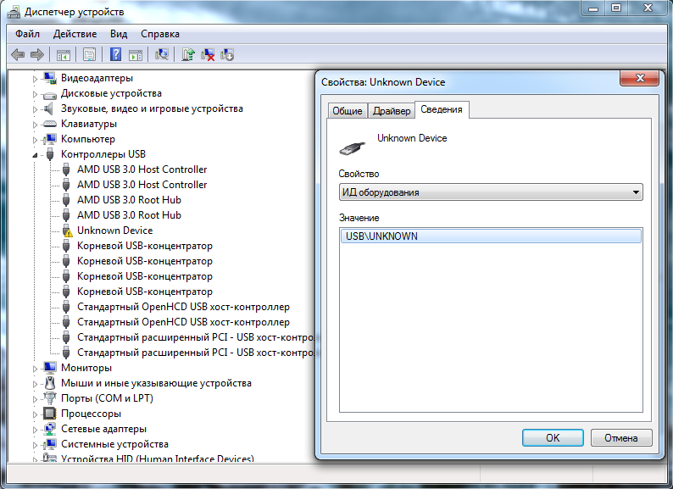Close the Свойства: Unknown Device dialog
Screen dimensions: 673x489
(x=640, y=78)
